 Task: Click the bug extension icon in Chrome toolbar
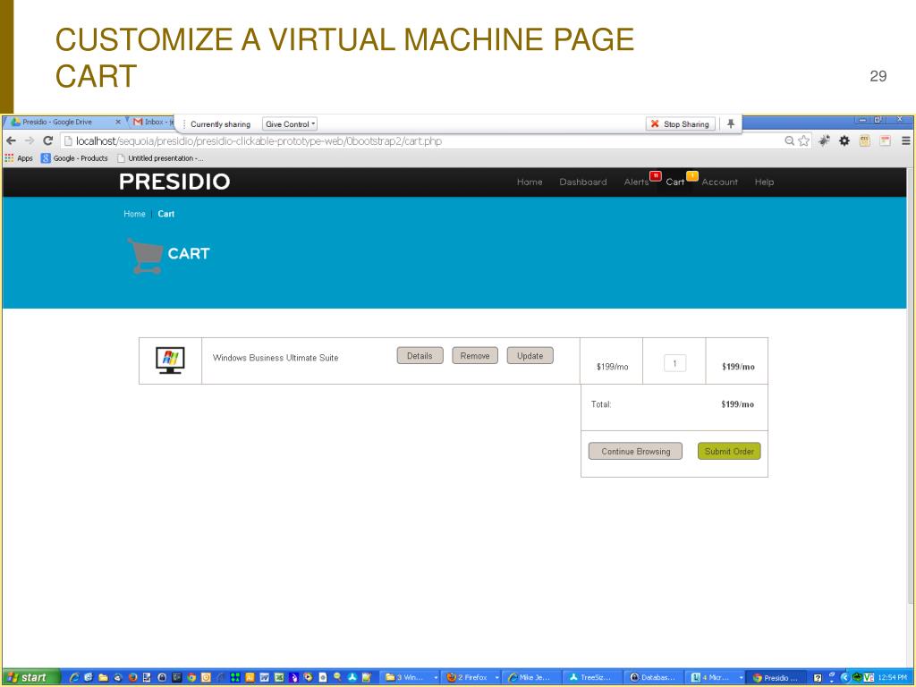[824, 140]
